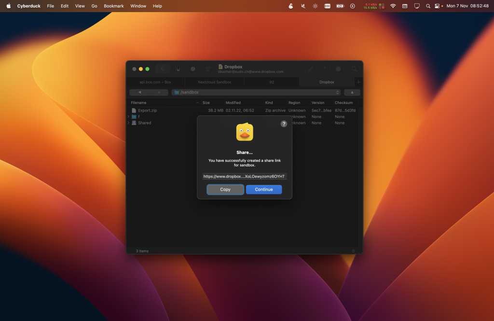Sort by Version column header
The image size is (494, 321).
(x=321, y=103)
